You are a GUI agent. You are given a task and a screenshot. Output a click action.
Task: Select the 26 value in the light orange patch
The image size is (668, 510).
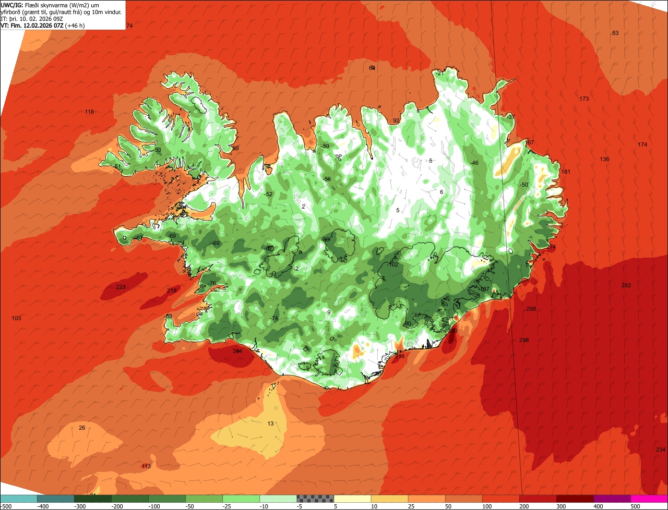82,428
